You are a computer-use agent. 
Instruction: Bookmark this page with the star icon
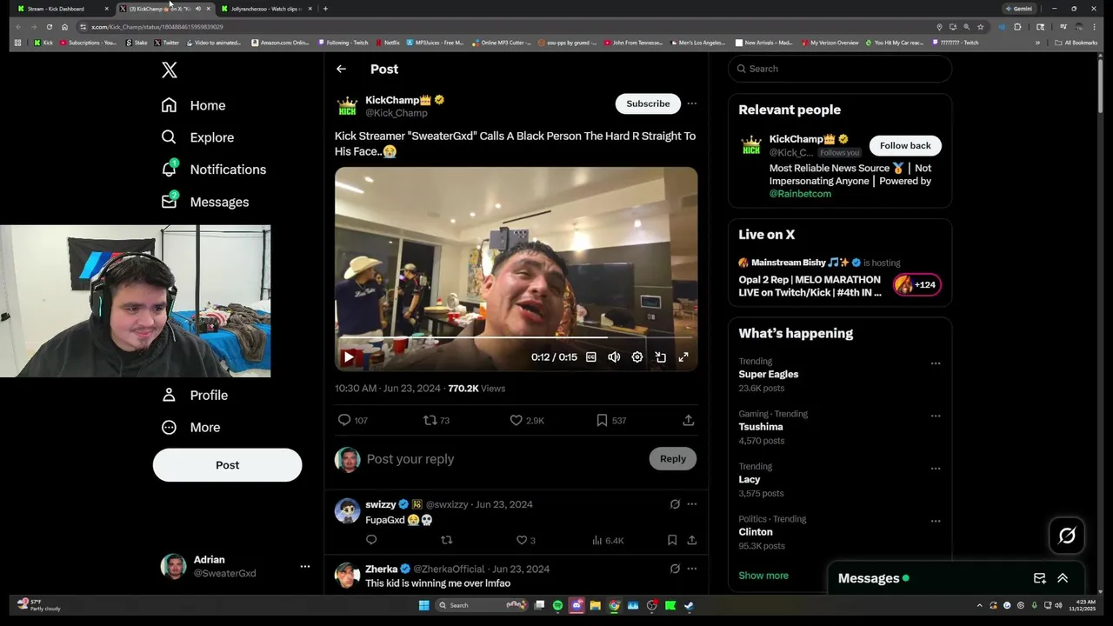(x=980, y=27)
